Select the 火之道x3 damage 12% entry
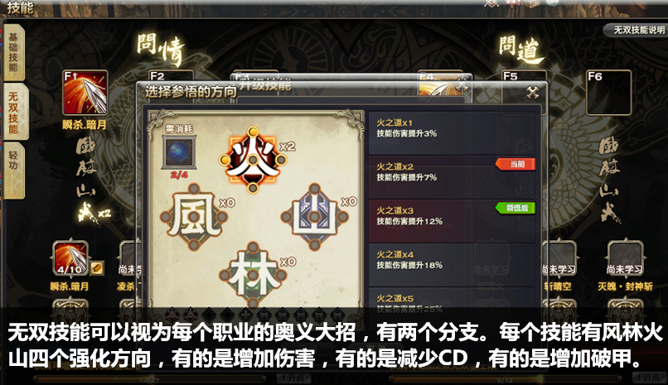The width and height of the screenshot is (668, 385). (452, 221)
